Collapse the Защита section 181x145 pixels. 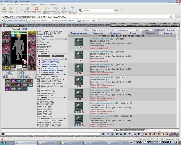(38, 97)
